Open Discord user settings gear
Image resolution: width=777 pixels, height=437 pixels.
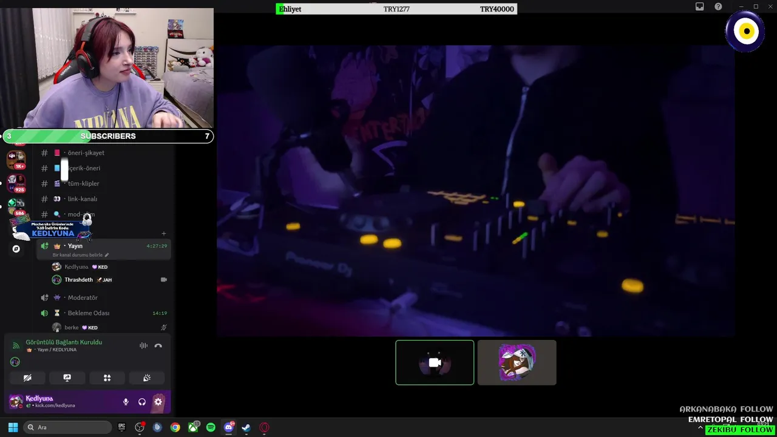click(x=158, y=402)
